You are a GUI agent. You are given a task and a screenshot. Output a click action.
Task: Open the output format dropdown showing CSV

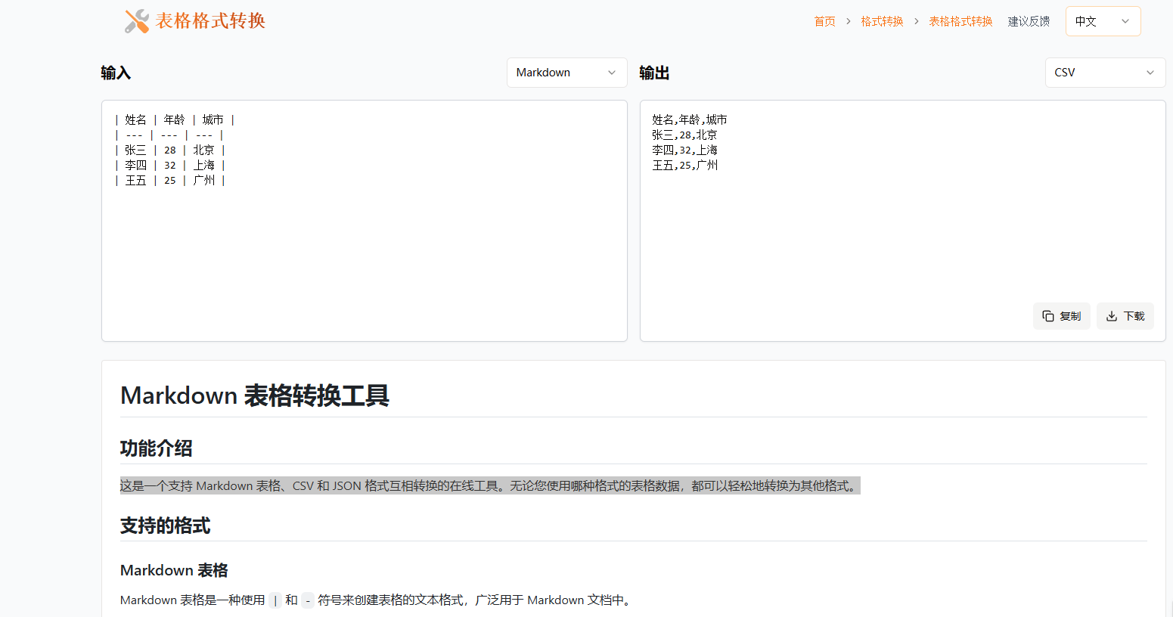click(1105, 72)
